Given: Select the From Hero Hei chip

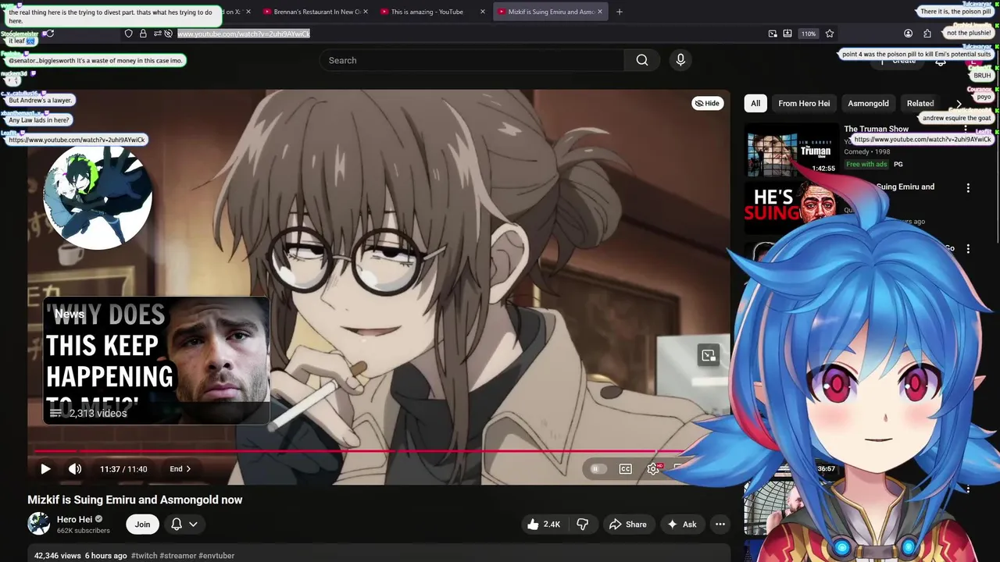Looking at the screenshot, I should 804,103.
